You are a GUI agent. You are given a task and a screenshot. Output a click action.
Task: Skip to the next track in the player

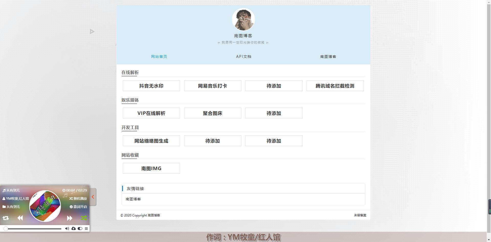(x=70, y=218)
